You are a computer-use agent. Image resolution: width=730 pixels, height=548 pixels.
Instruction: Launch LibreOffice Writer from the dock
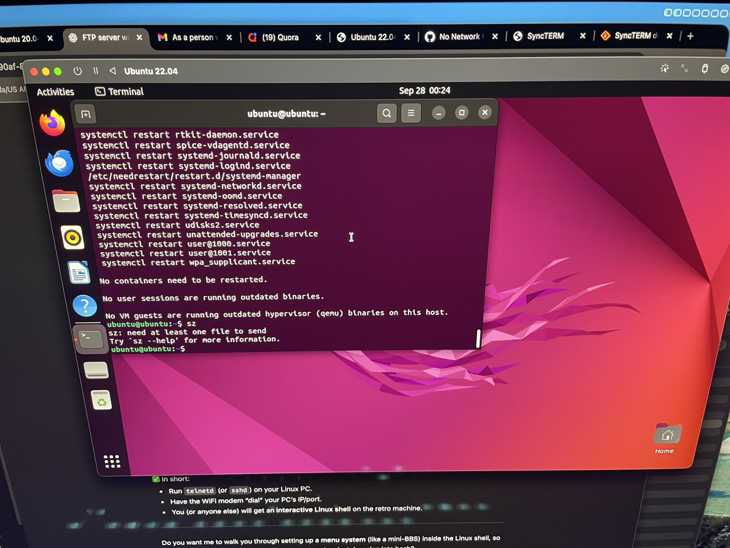(x=79, y=273)
